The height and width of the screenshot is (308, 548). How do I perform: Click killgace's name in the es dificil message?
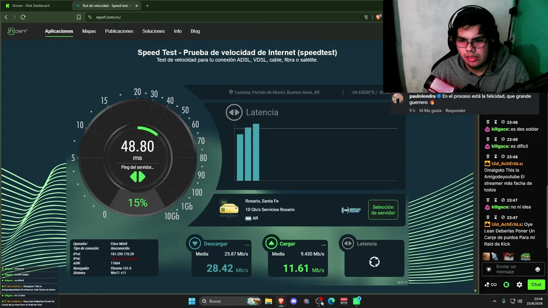[x=500, y=146]
